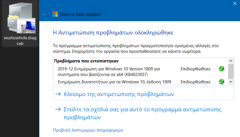Click the Προβλήματα που εντοπίστηκαν list header
Screen dimensions: 240x137
[86, 61]
